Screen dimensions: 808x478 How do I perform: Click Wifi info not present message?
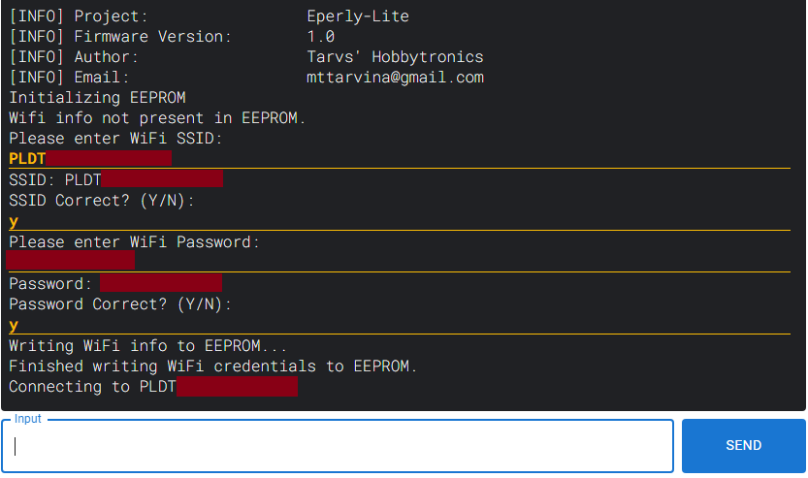157,118
